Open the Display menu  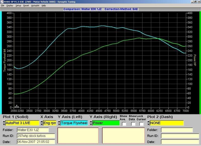click(x=10, y=6)
